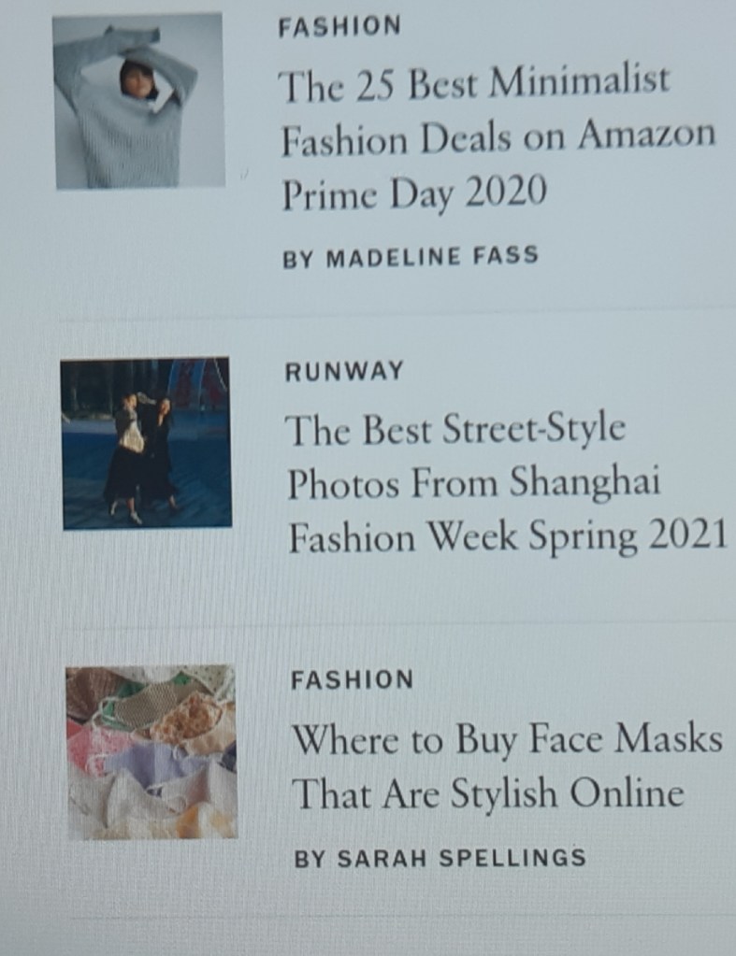Open the colorful face masks thumbnail
This screenshot has height=956, width=736.
[152, 752]
